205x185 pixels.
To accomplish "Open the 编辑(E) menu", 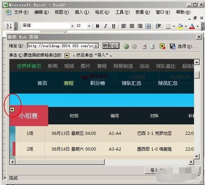I will tap(42, 12).
